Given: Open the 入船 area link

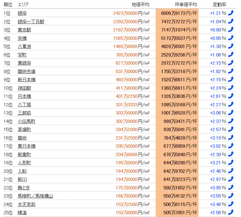Looking at the screenshot, I should [22, 171].
